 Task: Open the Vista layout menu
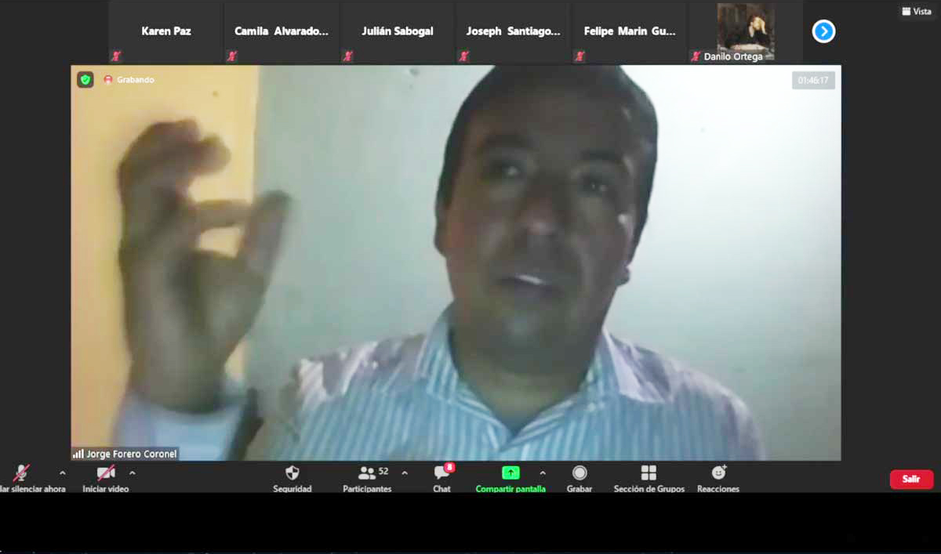click(917, 12)
